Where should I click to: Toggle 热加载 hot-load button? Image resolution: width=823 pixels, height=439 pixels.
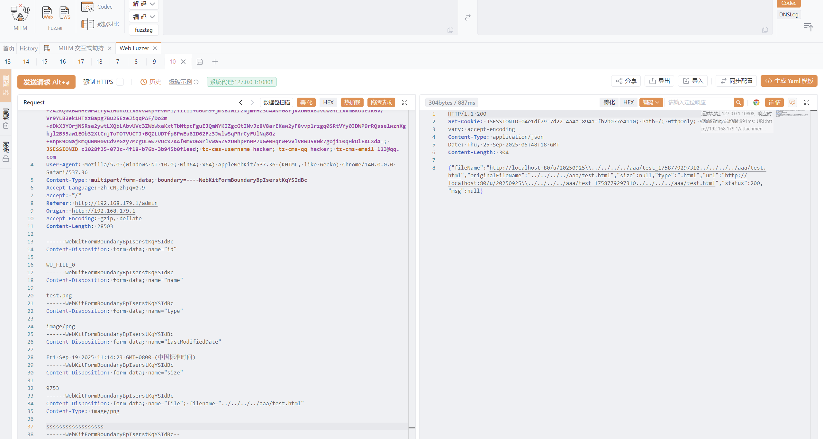click(352, 102)
